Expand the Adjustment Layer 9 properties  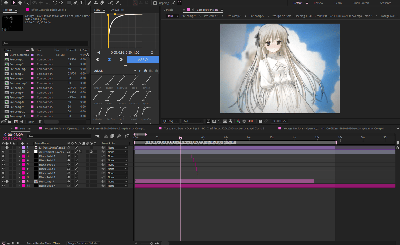pyautogui.click(x=19, y=152)
